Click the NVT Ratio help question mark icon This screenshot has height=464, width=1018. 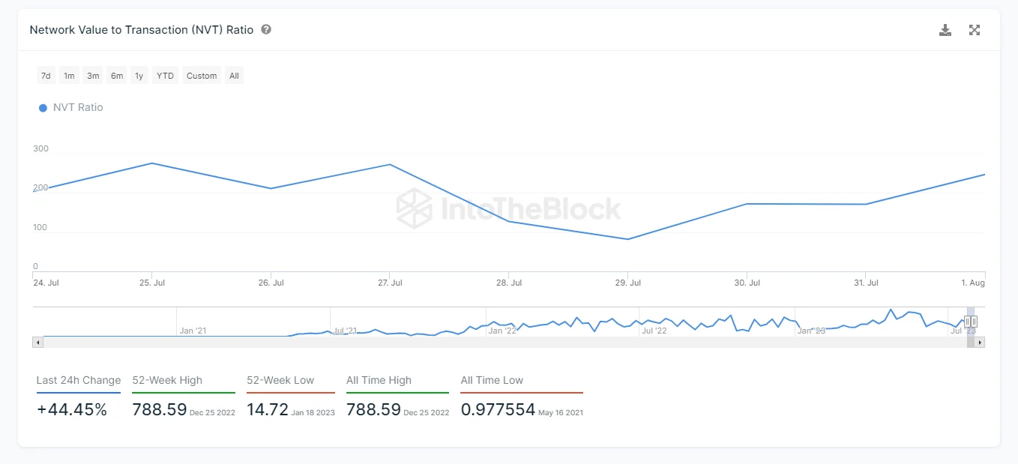(x=266, y=30)
